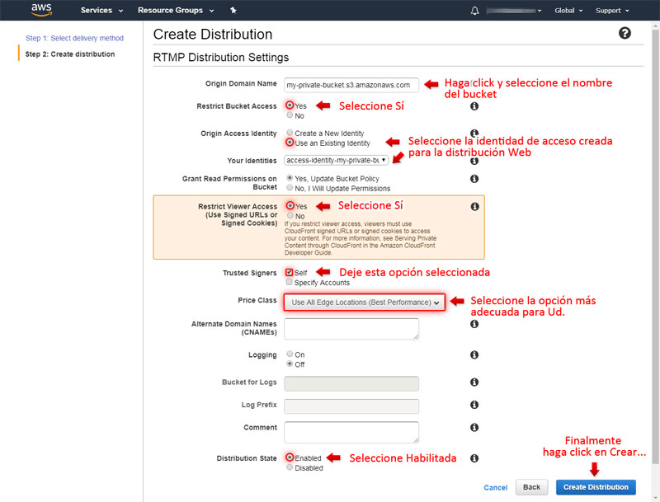Toggle the Self trusted signer checkbox
This screenshot has height=502, width=660.
tap(290, 272)
